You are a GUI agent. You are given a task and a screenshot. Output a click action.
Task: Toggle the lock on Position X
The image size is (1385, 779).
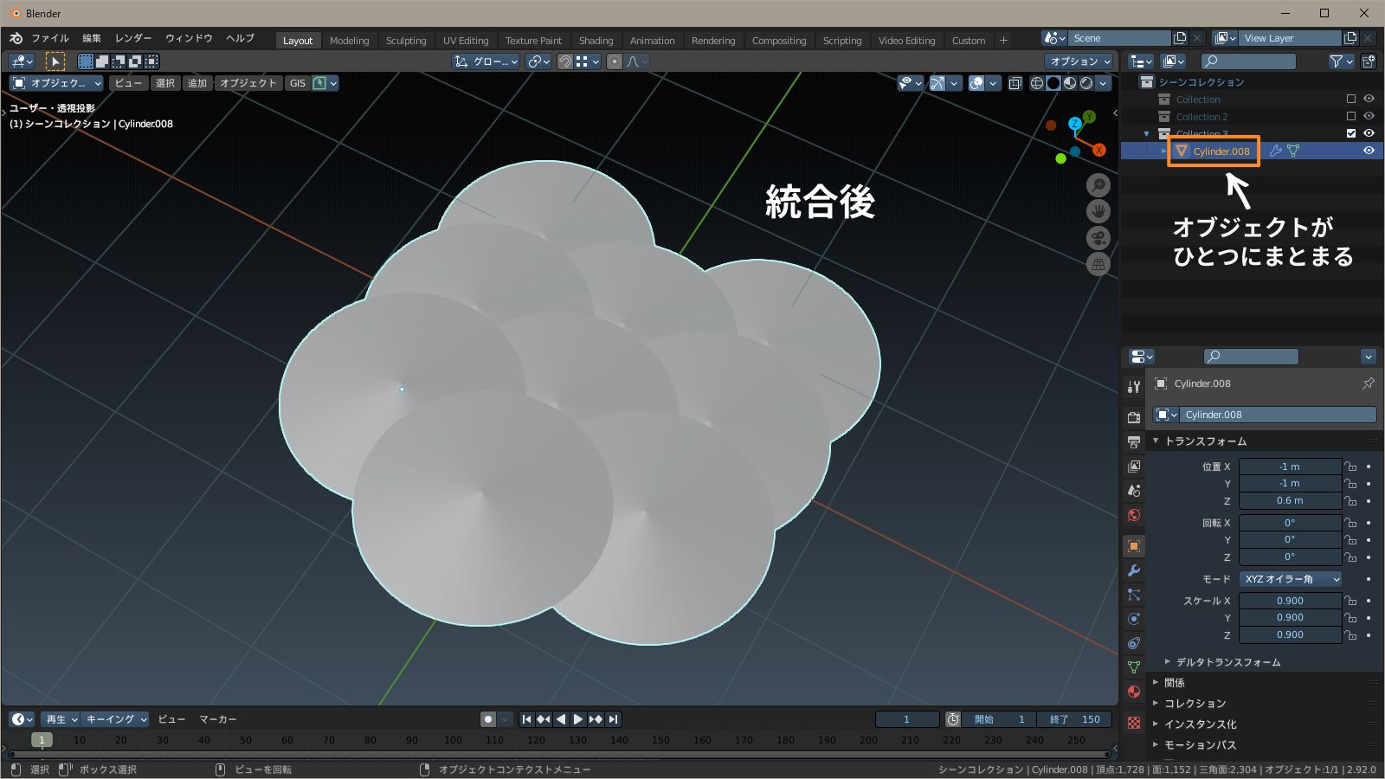tap(1351, 467)
